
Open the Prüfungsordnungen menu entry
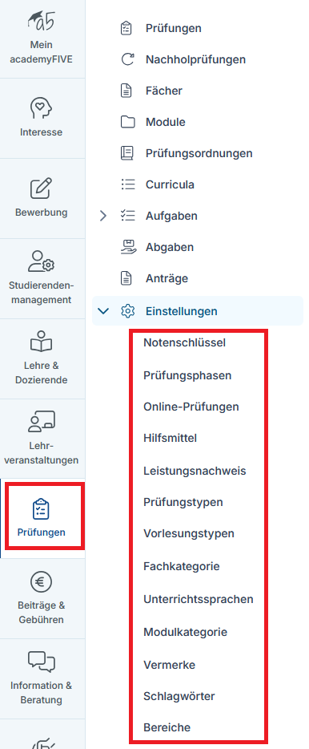point(199,153)
